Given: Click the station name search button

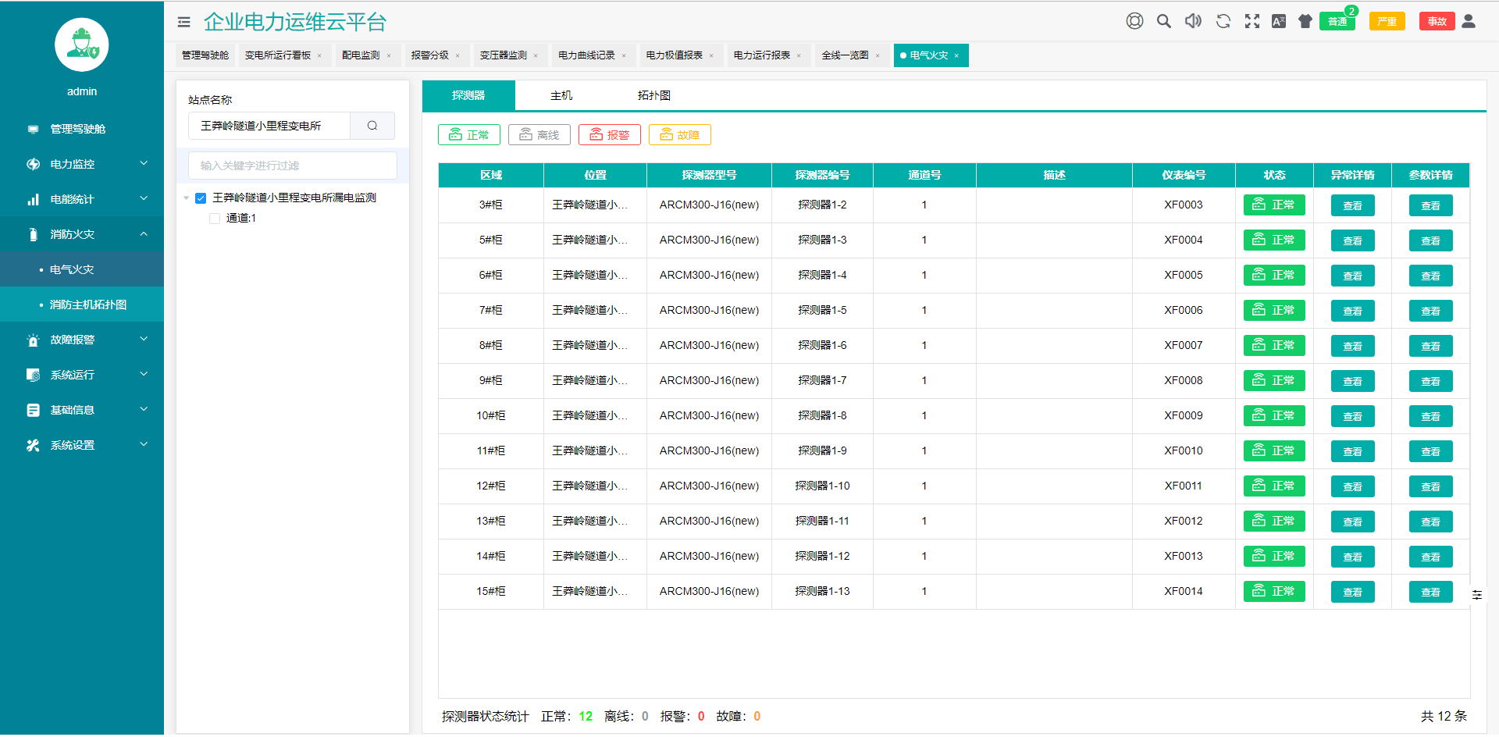Looking at the screenshot, I should coord(372,126).
